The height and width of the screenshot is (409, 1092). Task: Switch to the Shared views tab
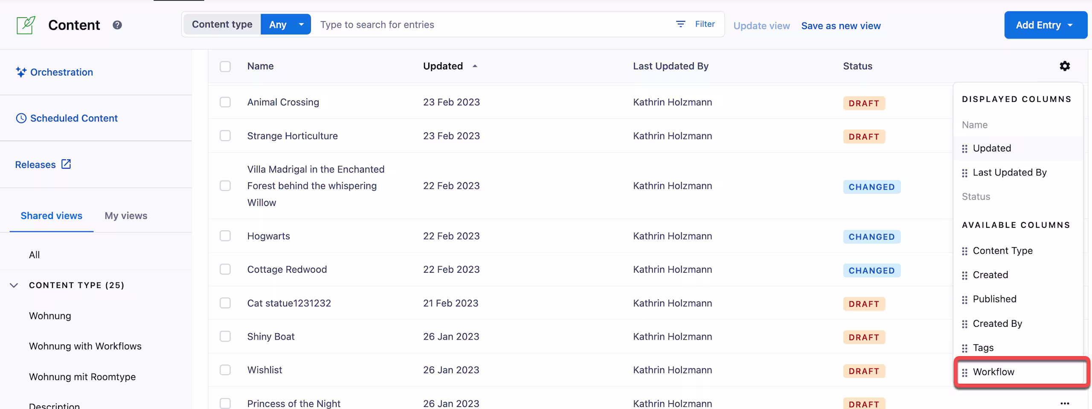52,216
